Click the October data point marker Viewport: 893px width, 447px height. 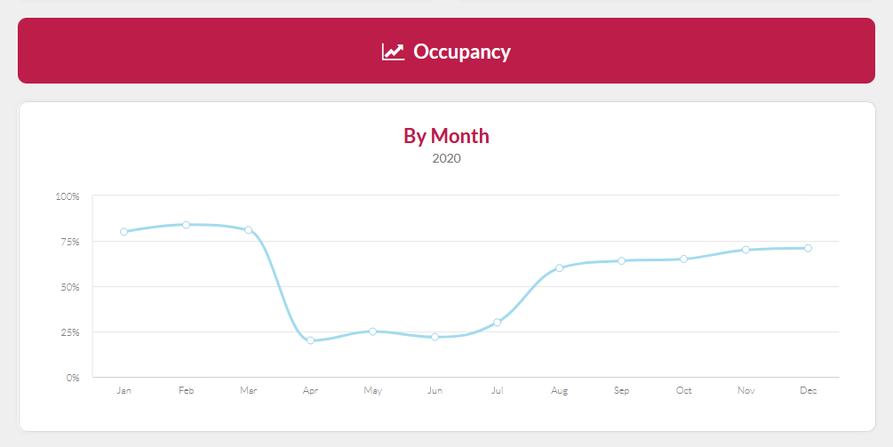(683, 259)
